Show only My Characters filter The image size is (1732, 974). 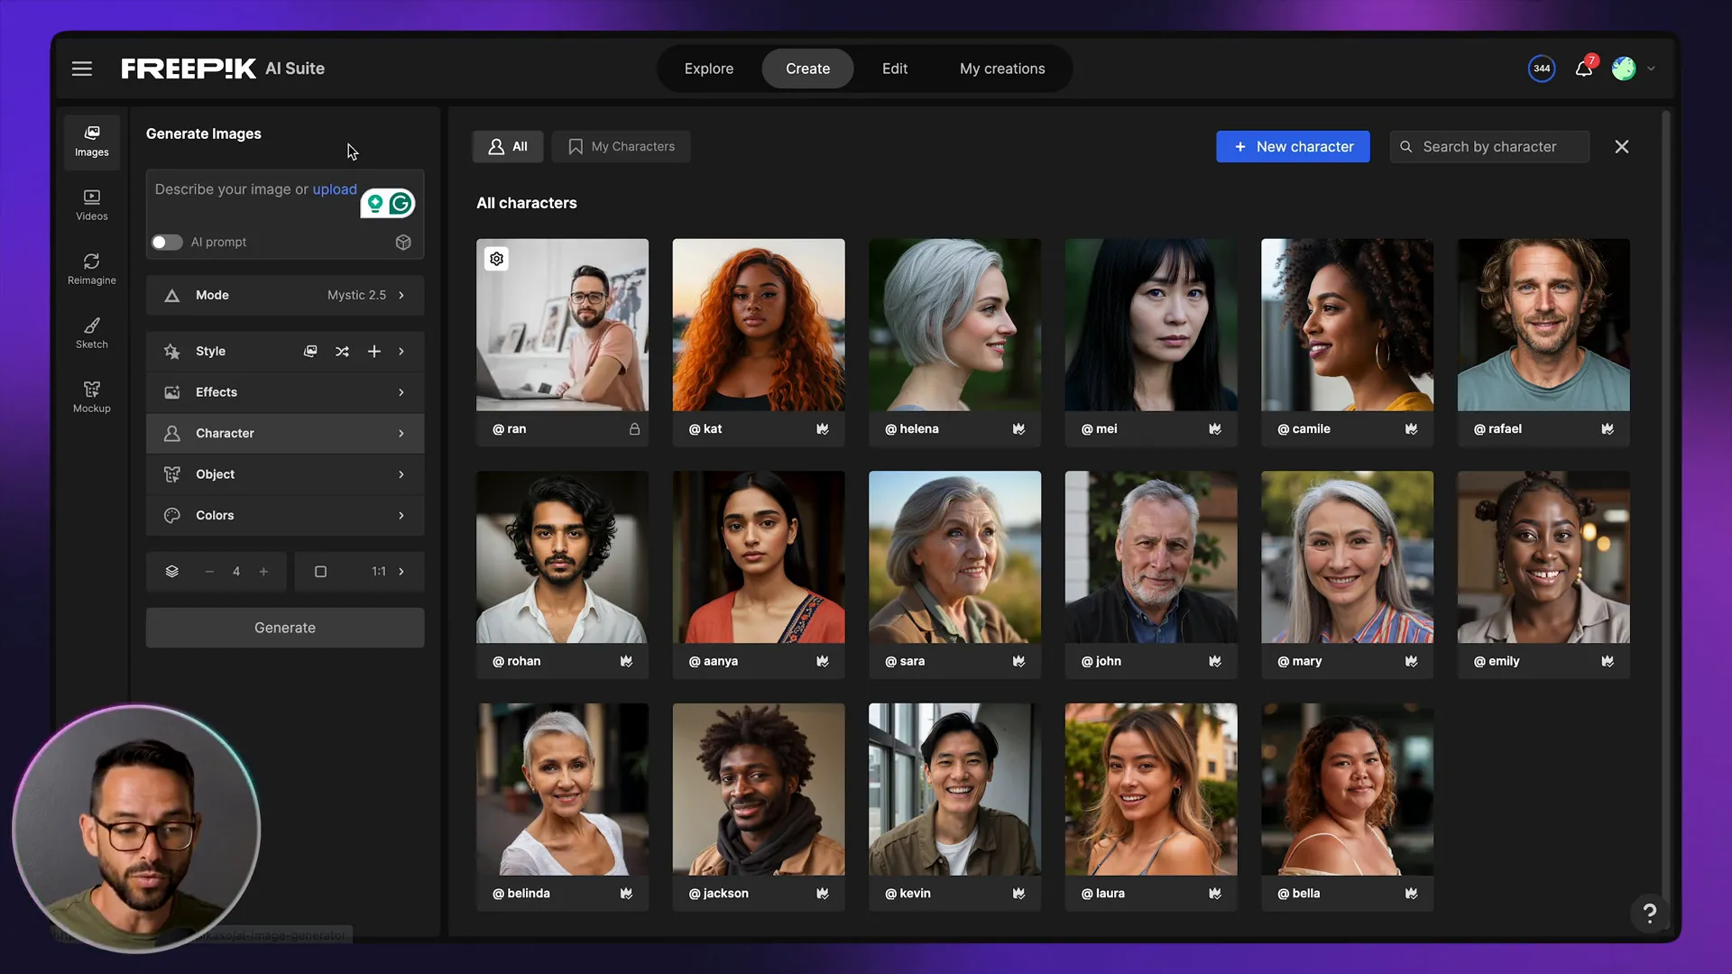(622, 147)
